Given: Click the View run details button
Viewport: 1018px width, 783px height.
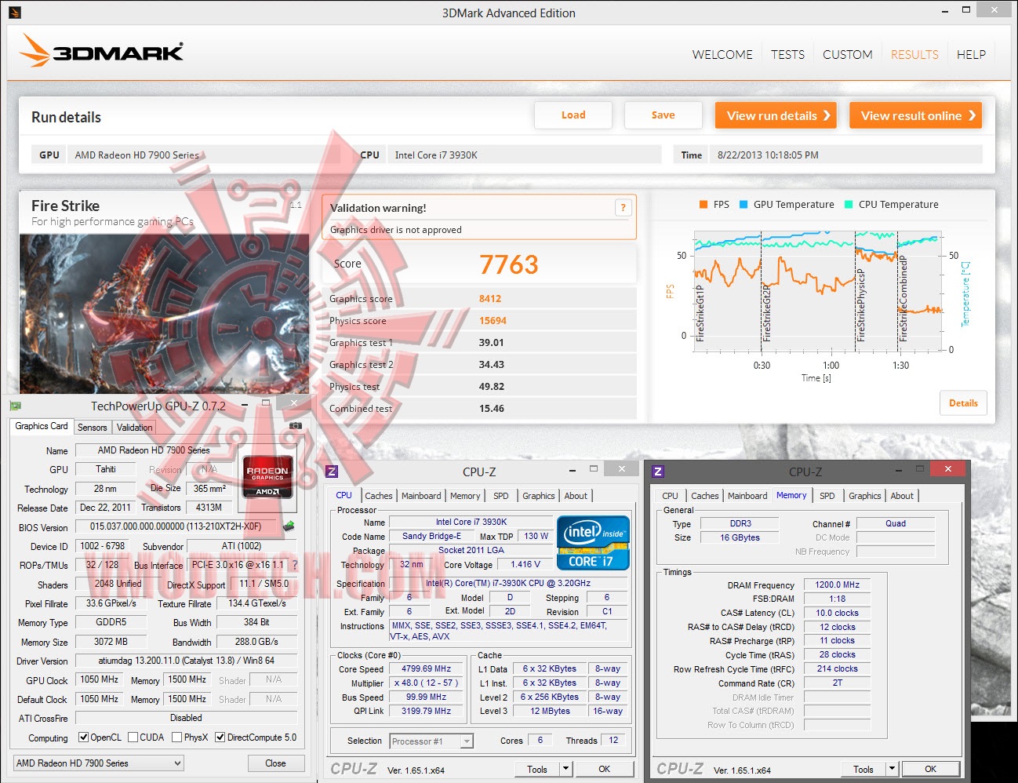Looking at the screenshot, I should click(x=776, y=115).
